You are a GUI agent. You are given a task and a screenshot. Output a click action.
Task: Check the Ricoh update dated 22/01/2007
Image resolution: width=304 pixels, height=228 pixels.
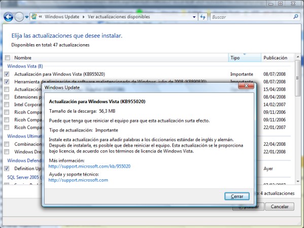click(7, 127)
